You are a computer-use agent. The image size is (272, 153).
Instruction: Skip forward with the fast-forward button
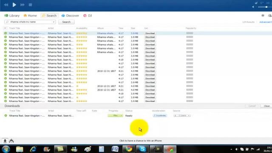[x=23, y=5]
